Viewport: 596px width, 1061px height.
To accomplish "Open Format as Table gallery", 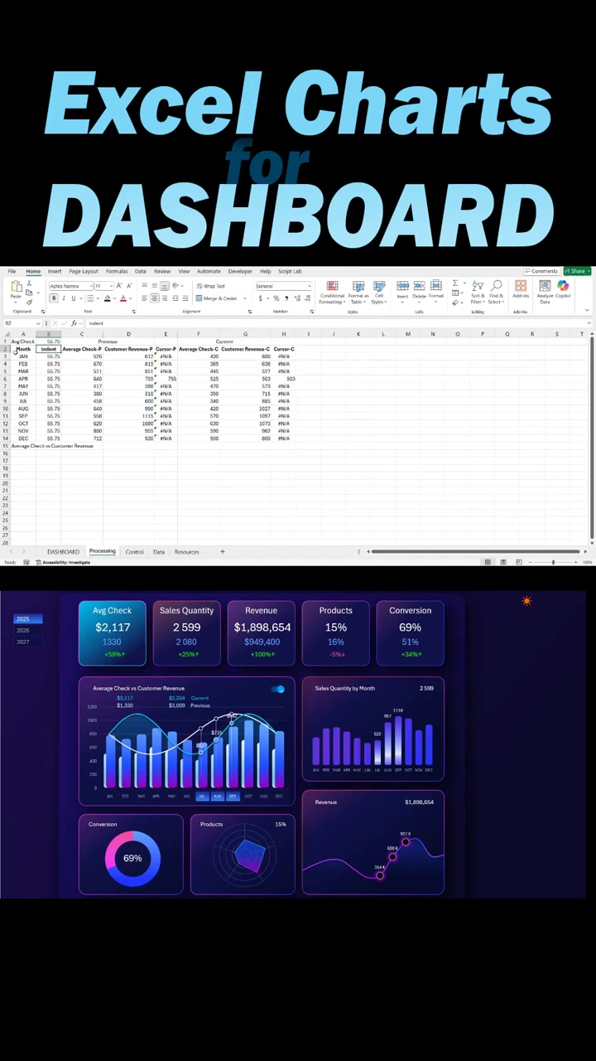I will point(358,292).
